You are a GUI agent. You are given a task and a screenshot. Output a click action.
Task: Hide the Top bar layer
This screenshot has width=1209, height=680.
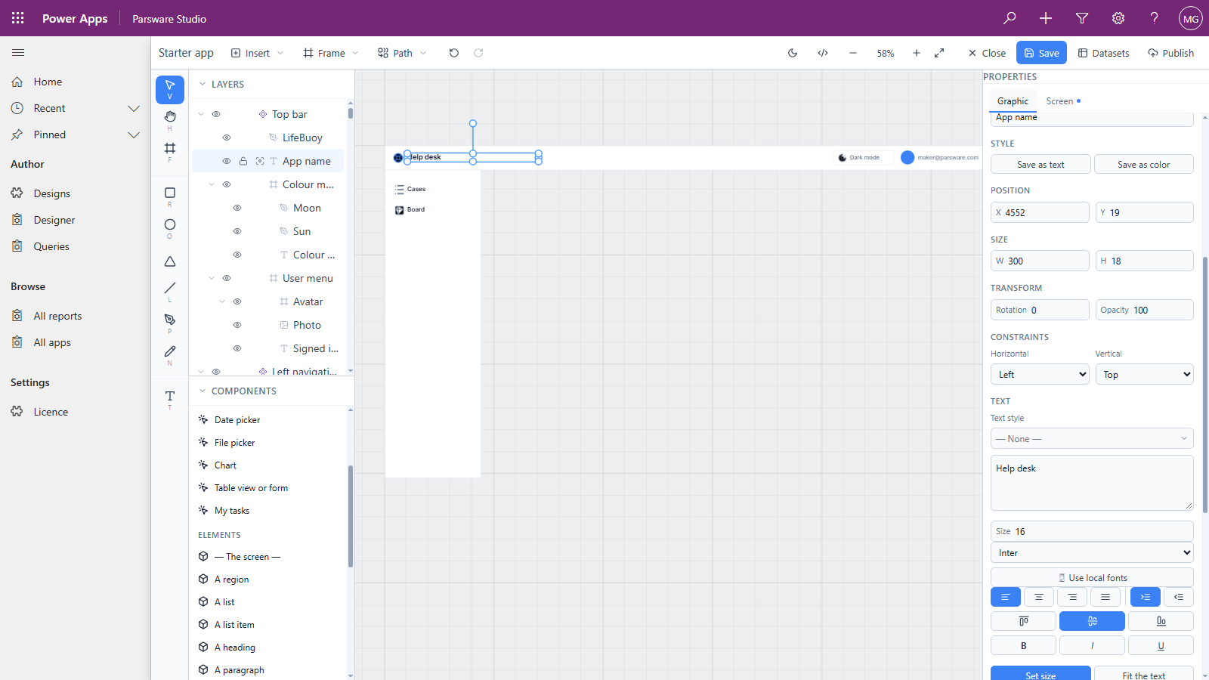coord(216,114)
